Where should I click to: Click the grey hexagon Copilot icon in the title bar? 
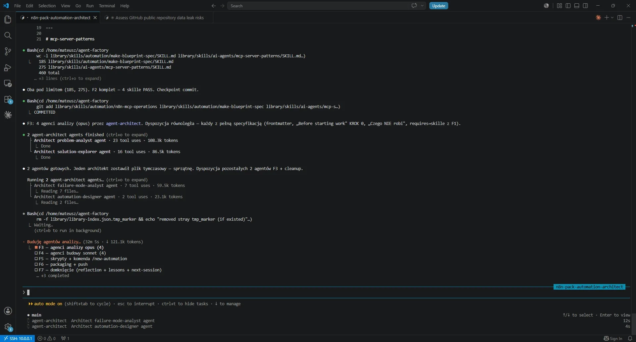546,6
